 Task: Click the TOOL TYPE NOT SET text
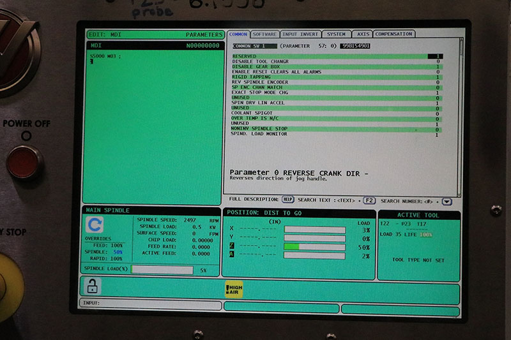418,260
